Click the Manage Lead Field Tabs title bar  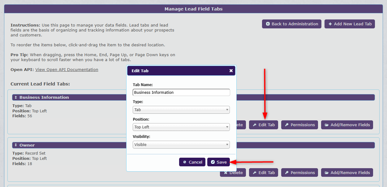click(193, 9)
